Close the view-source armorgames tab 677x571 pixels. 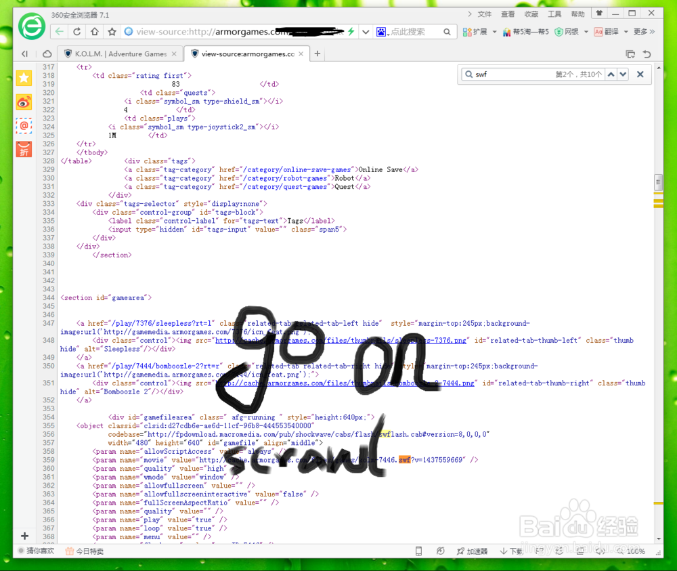[x=301, y=54]
